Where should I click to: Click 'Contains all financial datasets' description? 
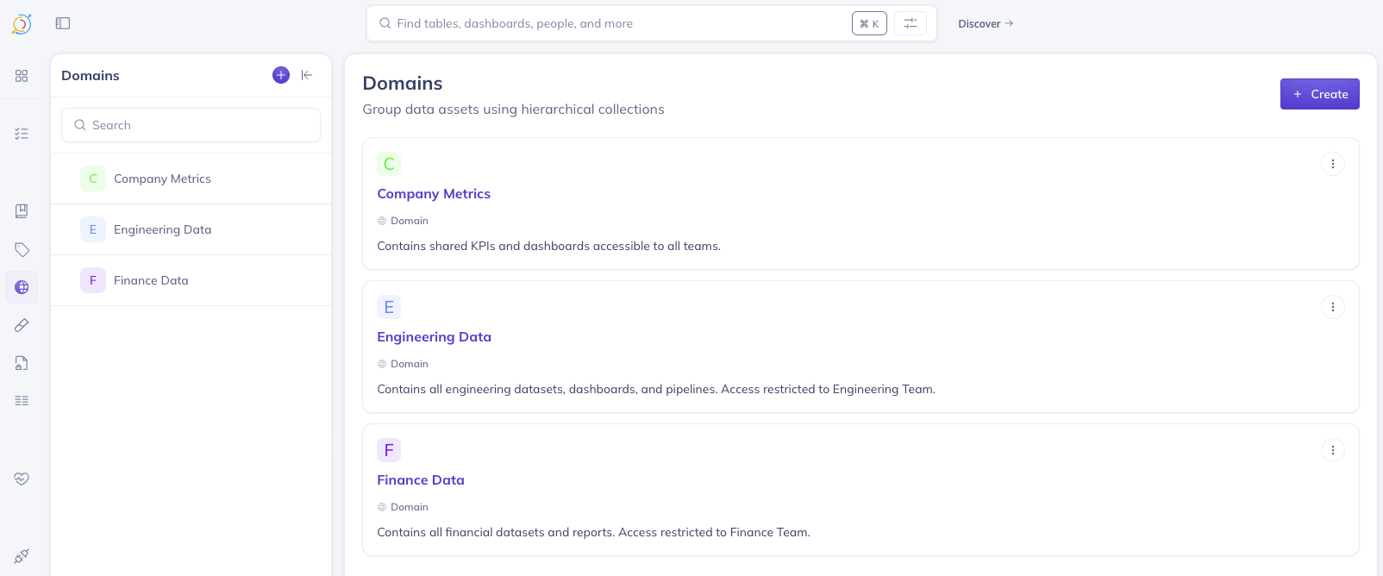click(x=593, y=532)
